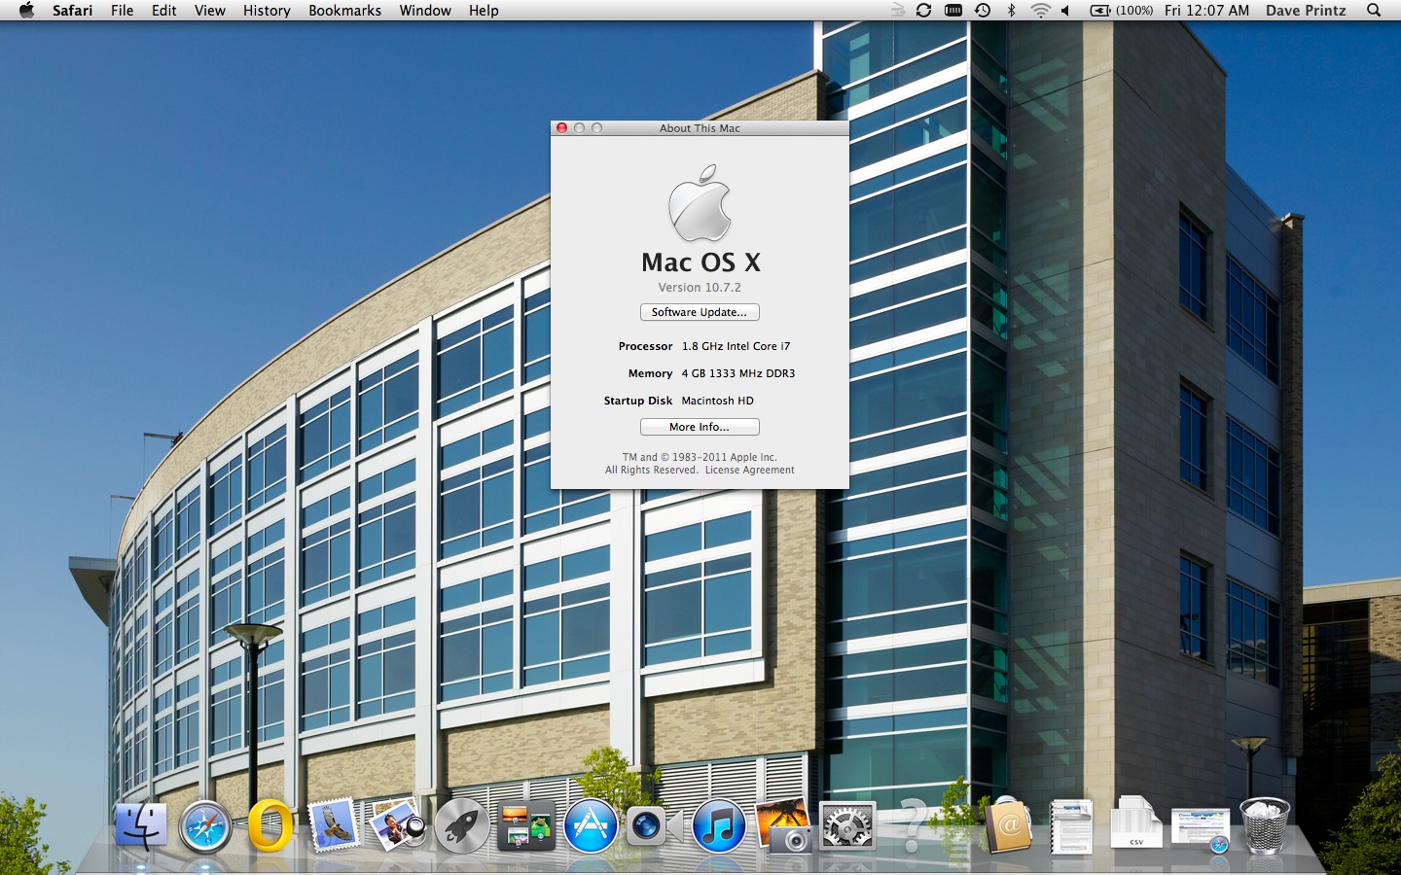Click the greyed-out menu bar icon left of sync arrows
Screen dimensions: 1401x875
[897, 10]
